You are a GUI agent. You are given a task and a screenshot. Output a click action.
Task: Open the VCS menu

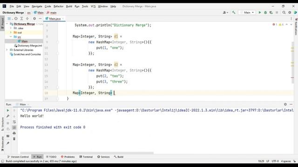[93, 6]
